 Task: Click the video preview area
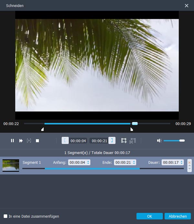click(x=97, y=65)
